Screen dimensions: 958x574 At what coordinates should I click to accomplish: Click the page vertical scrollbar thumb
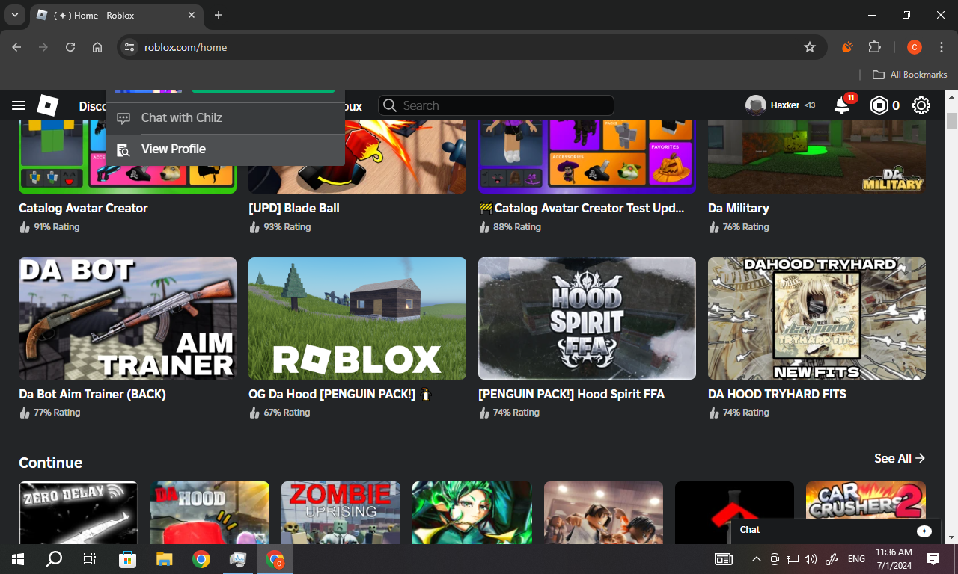(x=951, y=120)
